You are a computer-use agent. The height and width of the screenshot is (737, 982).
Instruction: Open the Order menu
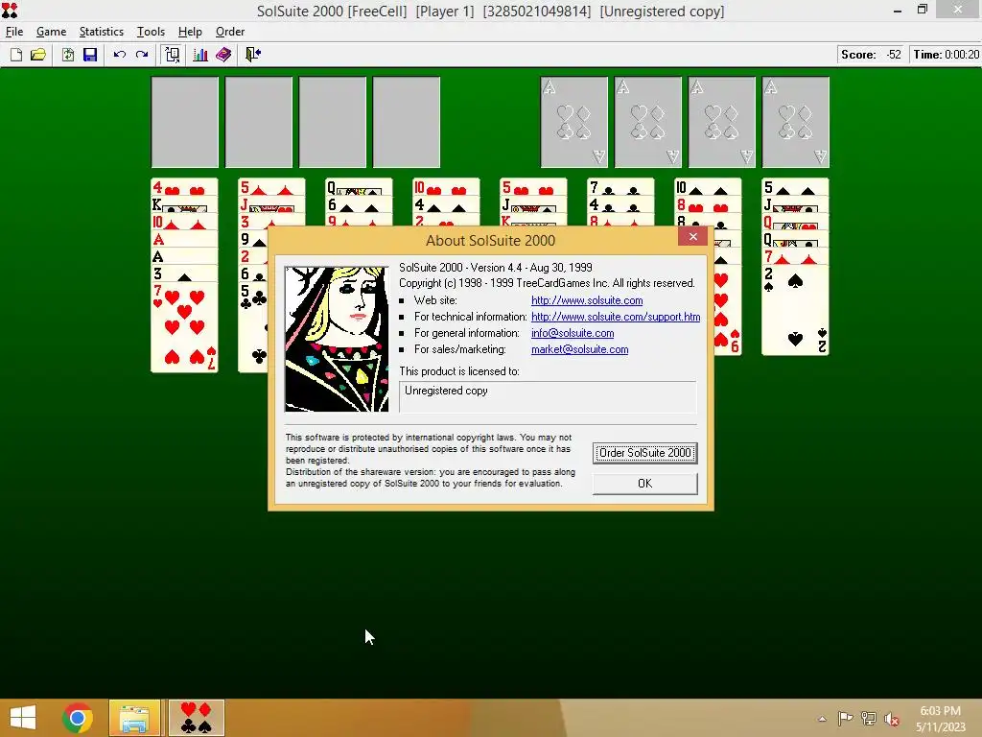click(230, 32)
